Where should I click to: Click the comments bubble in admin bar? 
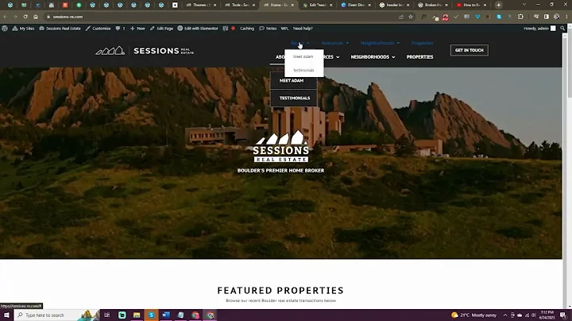click(120, 29)
